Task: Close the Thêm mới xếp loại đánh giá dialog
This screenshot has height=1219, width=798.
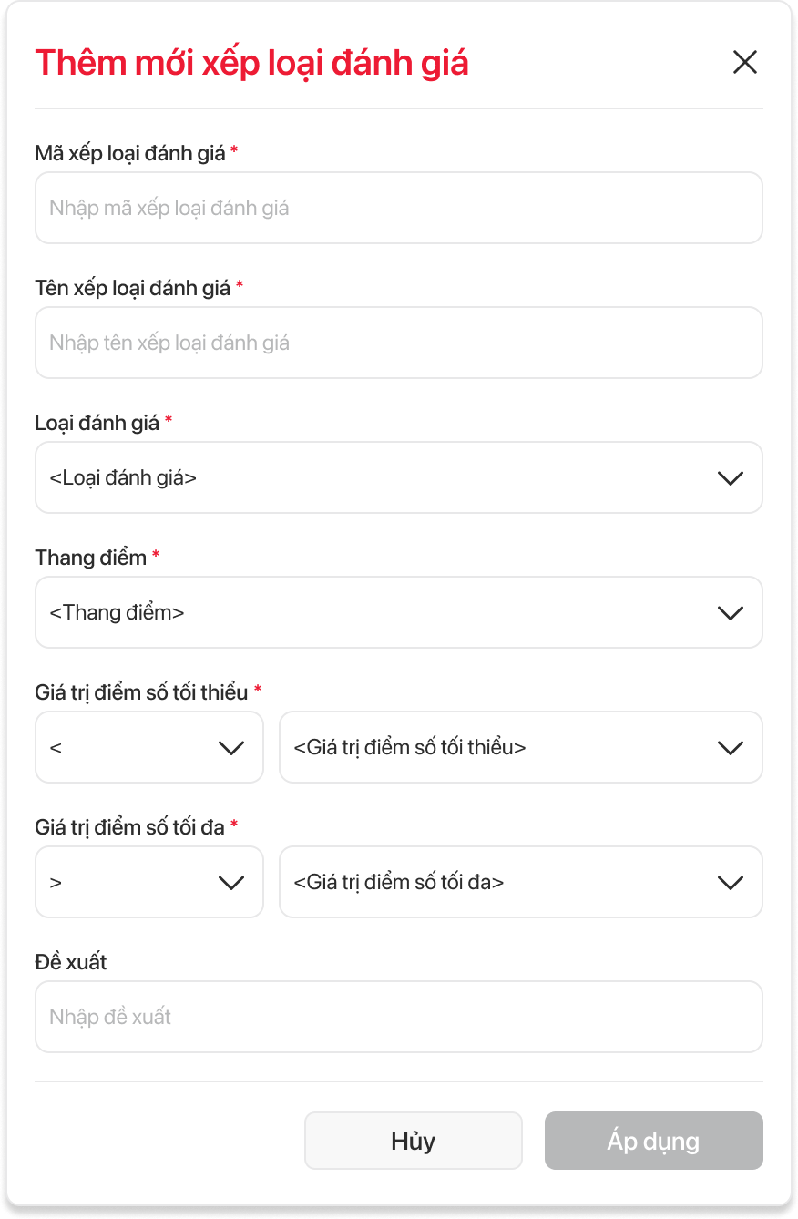Action: (x=745, y=62)
